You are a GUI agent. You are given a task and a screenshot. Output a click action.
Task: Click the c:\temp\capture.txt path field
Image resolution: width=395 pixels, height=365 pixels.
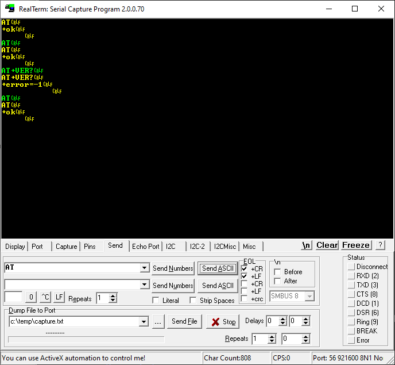coord(74,322)
